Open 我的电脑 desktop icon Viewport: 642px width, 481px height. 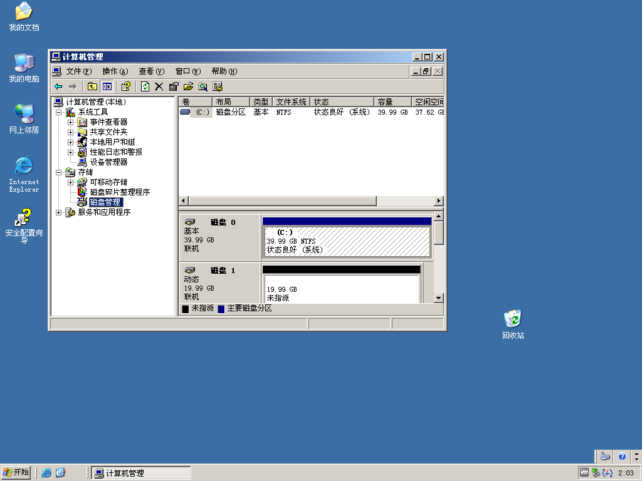24,68
